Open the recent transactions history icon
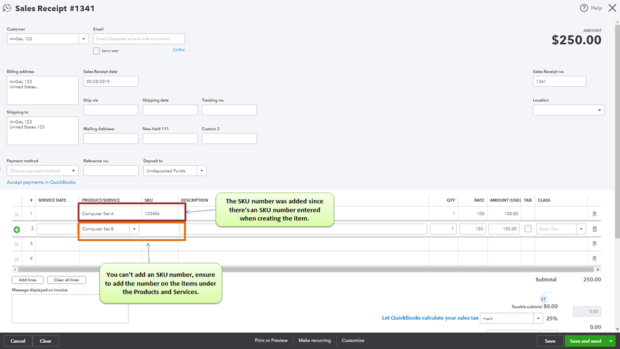 (x=7, y=8)
